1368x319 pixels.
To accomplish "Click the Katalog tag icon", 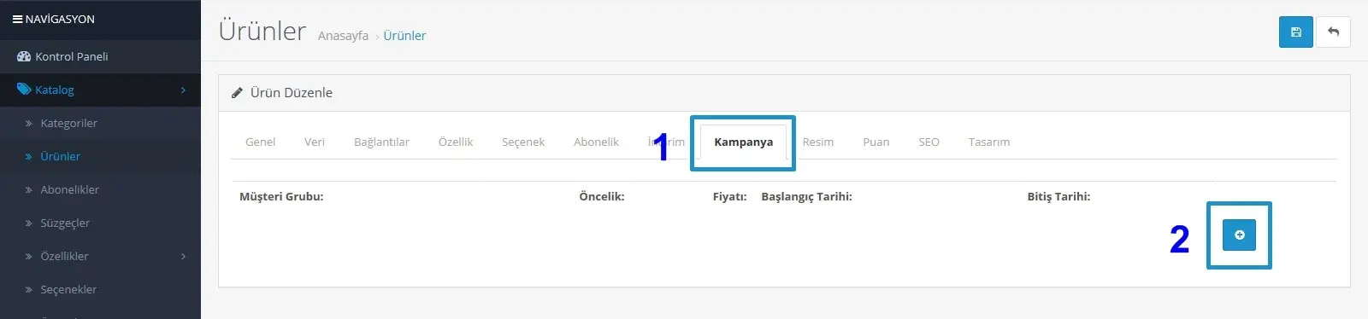I will (24, 90).
